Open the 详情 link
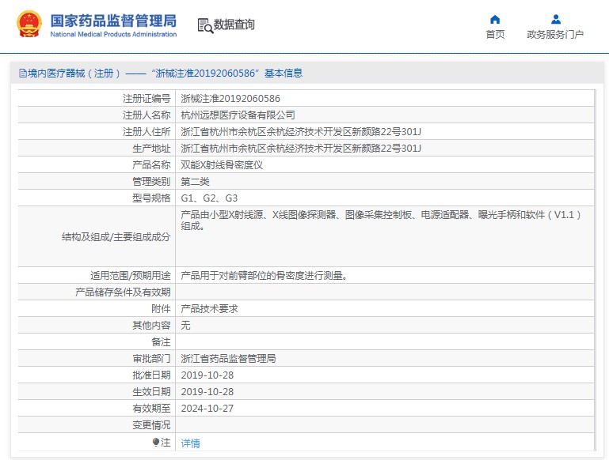Image resolution: width=609 pixels, height=460 pixels. [190, 443]
